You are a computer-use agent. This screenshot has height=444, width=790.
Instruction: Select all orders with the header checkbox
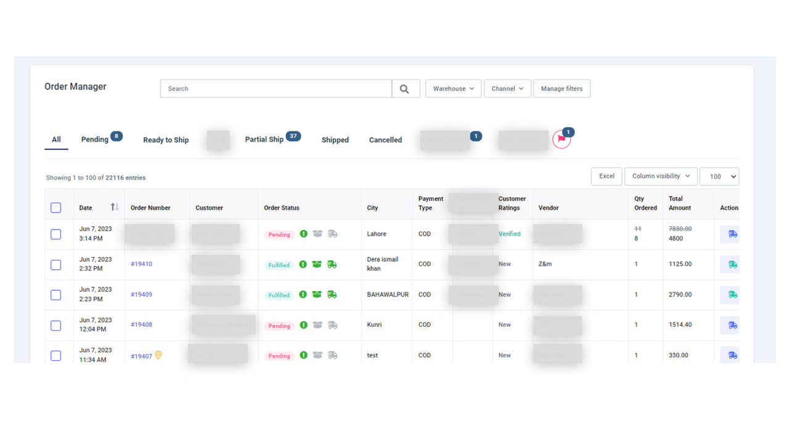[56, 208]
